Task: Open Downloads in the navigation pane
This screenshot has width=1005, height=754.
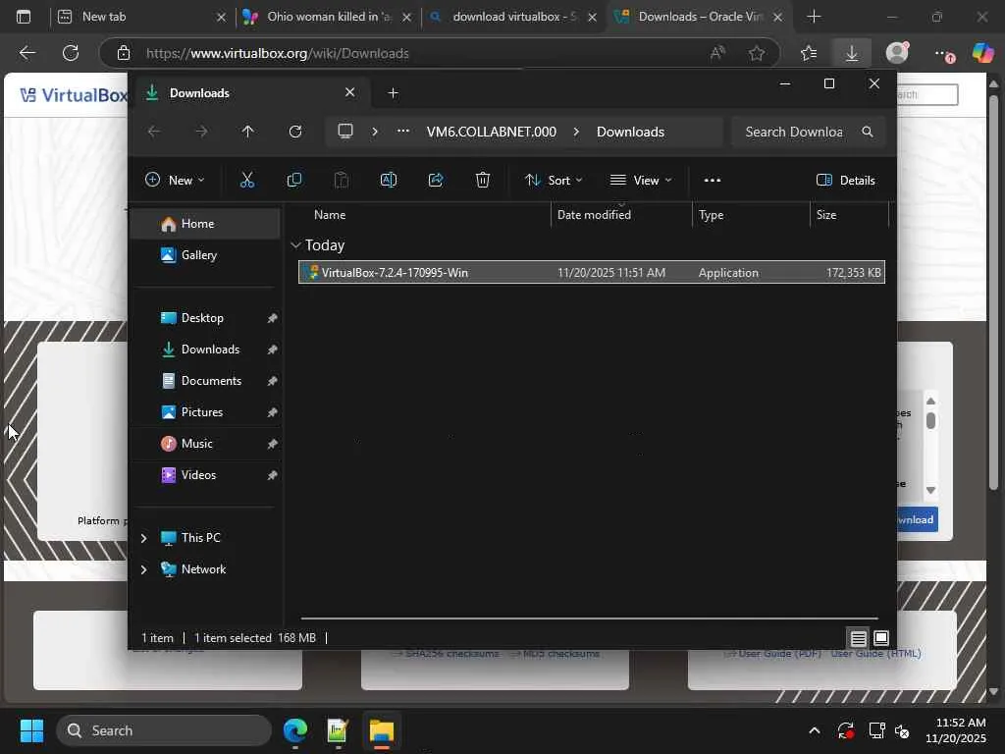Action: (206, 350)
